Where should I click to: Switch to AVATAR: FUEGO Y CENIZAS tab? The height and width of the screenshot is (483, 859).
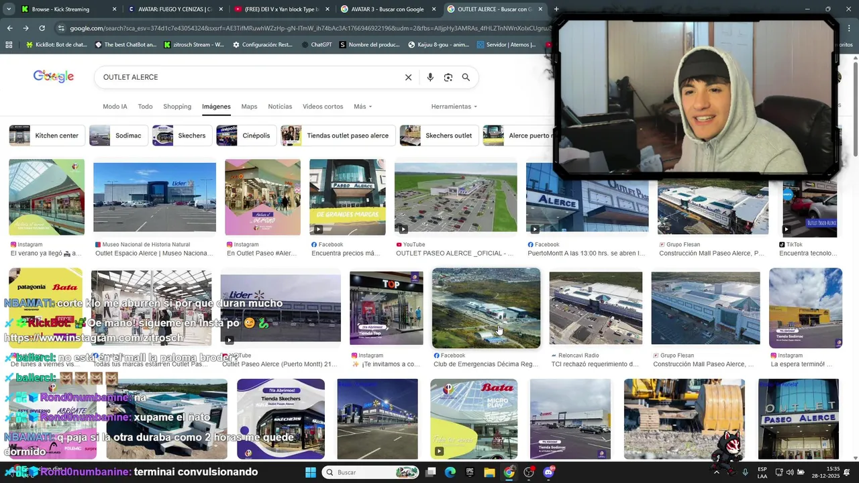click(174, 9)
